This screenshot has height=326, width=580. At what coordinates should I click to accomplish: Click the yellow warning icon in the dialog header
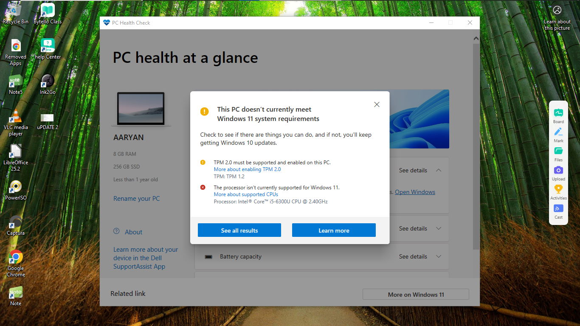point(205,112)
